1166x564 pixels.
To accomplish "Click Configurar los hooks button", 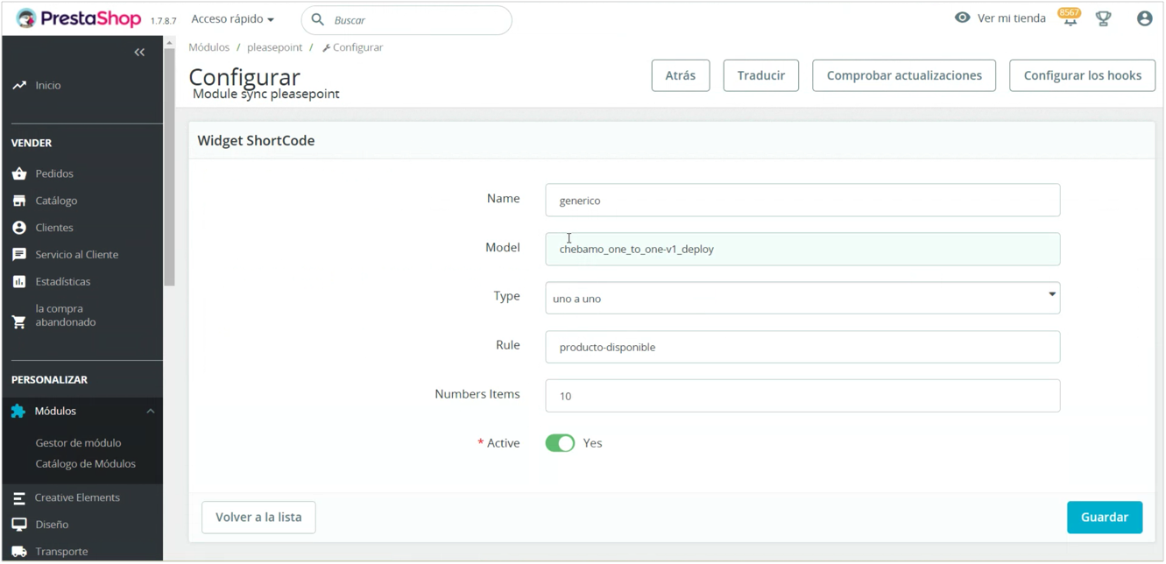I will pyautogui.click(x=1082, y=75).
